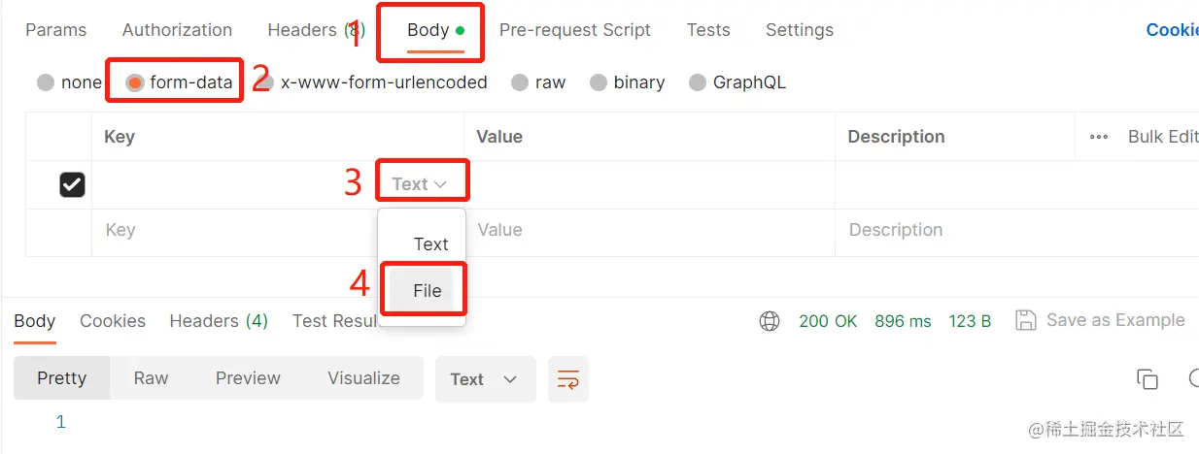Choose Text from the type menu

[430, 243]
